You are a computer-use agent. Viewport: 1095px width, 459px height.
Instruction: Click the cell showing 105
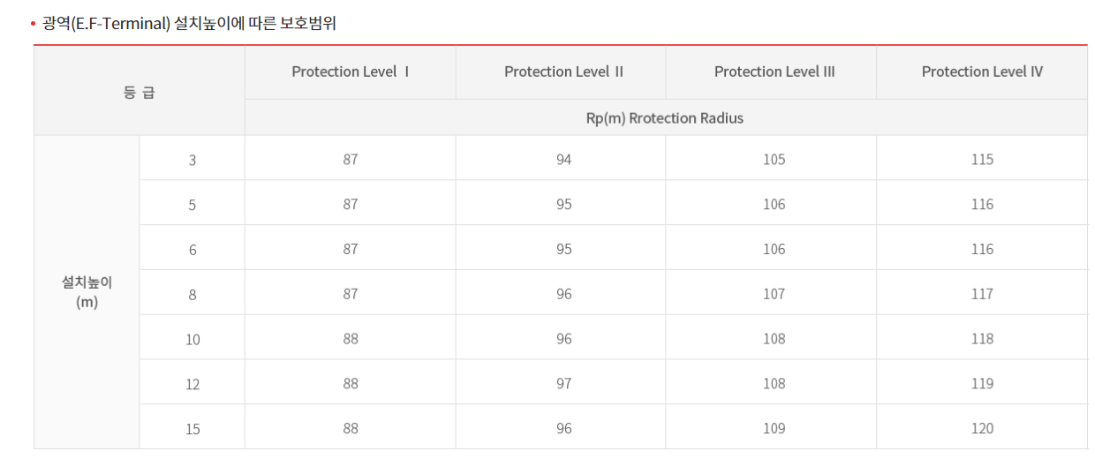pyautogui.click(x=774, y=160)
